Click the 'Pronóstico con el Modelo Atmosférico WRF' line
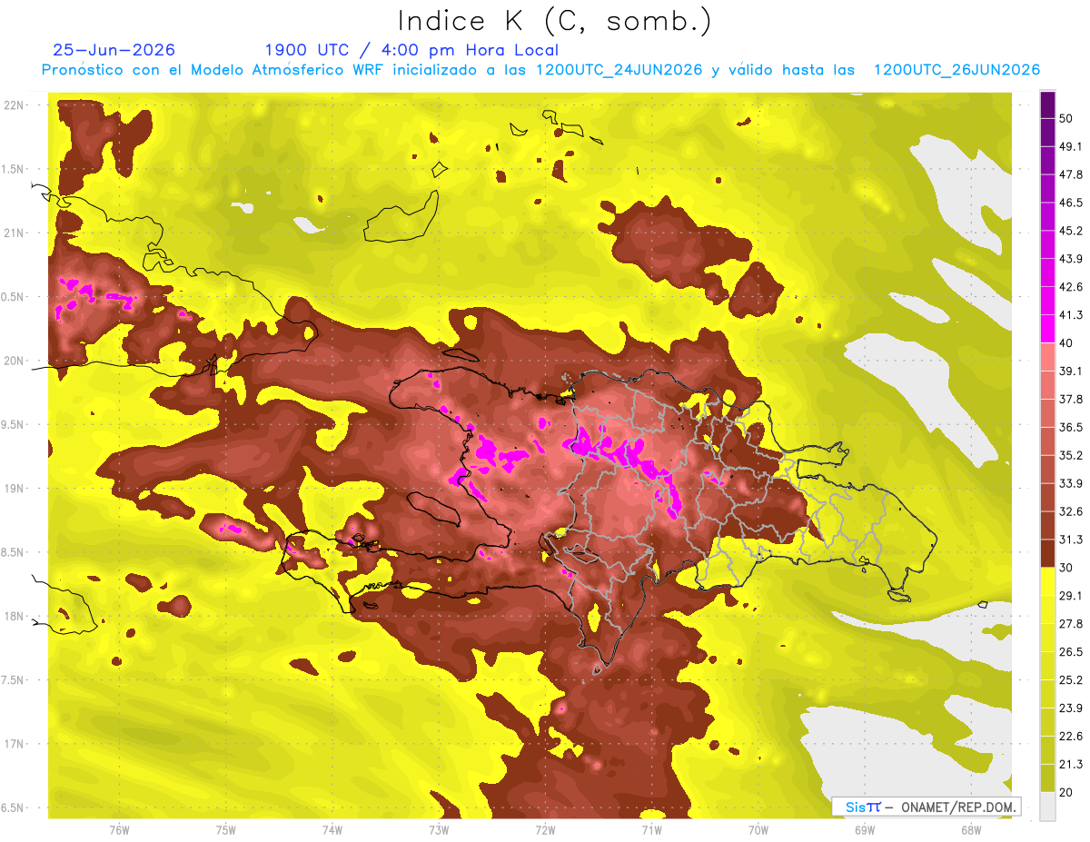 pyautogui.click(x=541, y=70)
